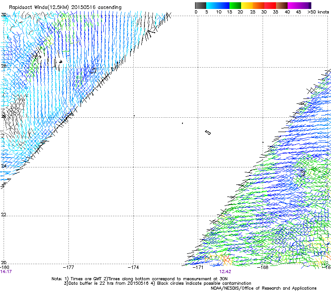Click the 22 latitude axis label
The height and width of the screenshot is (291, 331).
point(4,214)
